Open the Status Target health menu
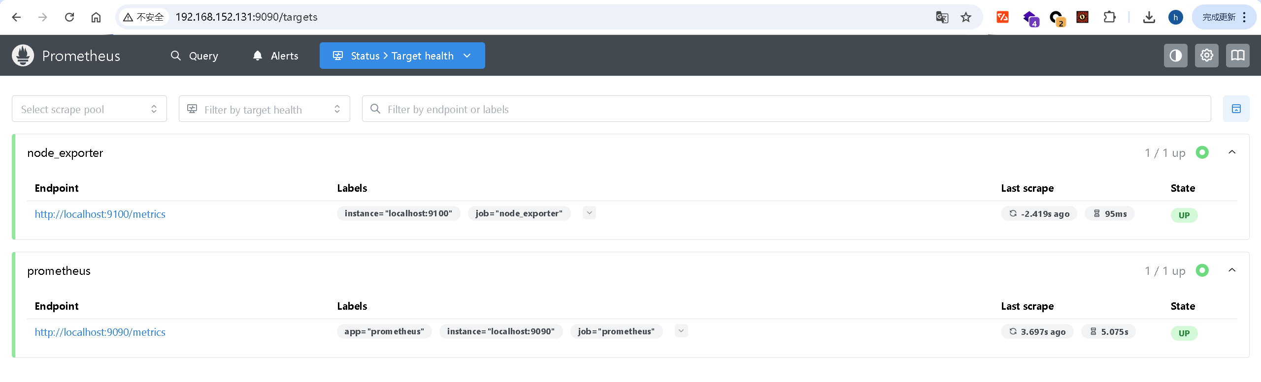This screenshot has width=1261, height=382. 402,56
